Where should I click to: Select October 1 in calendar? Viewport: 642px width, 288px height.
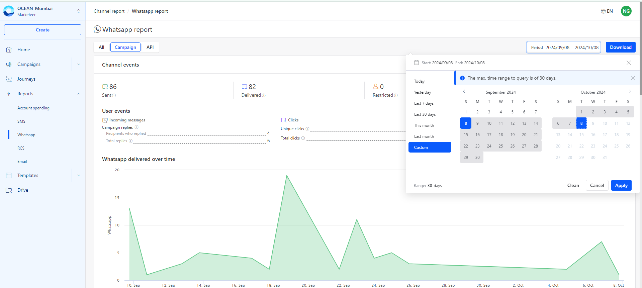tap(581, 112)
